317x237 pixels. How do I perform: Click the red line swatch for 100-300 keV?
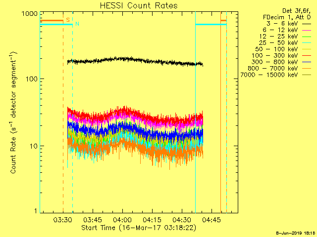pyautogui.click(x=307, y=56)
